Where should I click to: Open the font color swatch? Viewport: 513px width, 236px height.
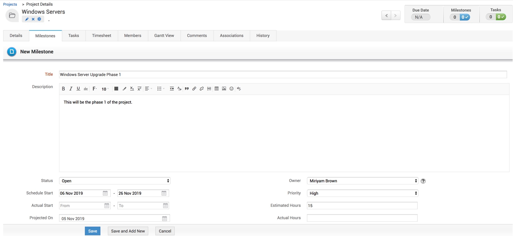(x=116, y=89)
